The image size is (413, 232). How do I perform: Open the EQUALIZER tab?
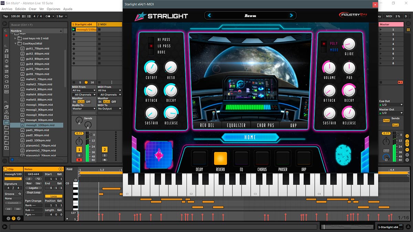[236, 125]
